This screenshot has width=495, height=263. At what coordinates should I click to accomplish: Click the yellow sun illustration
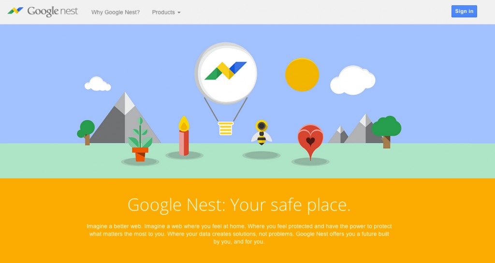tap(302, 75)
